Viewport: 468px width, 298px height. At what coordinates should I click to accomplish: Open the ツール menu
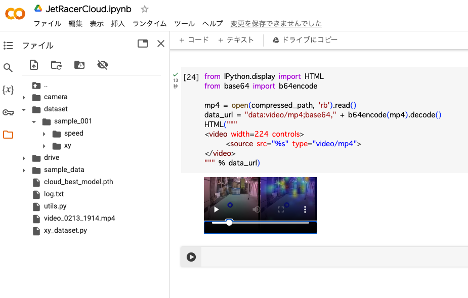pyautogui.click(x=185, y=24)
